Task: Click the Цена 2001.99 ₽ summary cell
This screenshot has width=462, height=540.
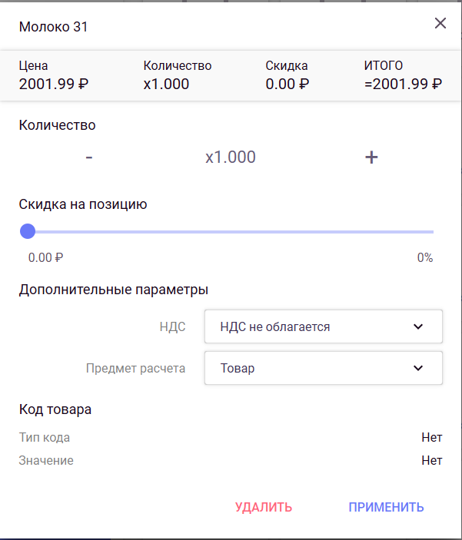Action: (x=54, y=75)
